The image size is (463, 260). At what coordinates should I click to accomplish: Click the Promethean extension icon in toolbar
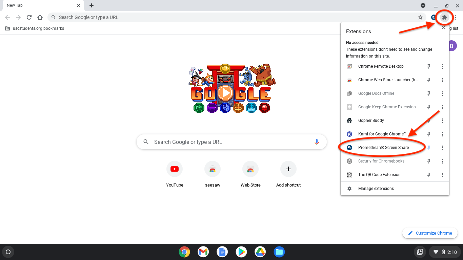434,17
